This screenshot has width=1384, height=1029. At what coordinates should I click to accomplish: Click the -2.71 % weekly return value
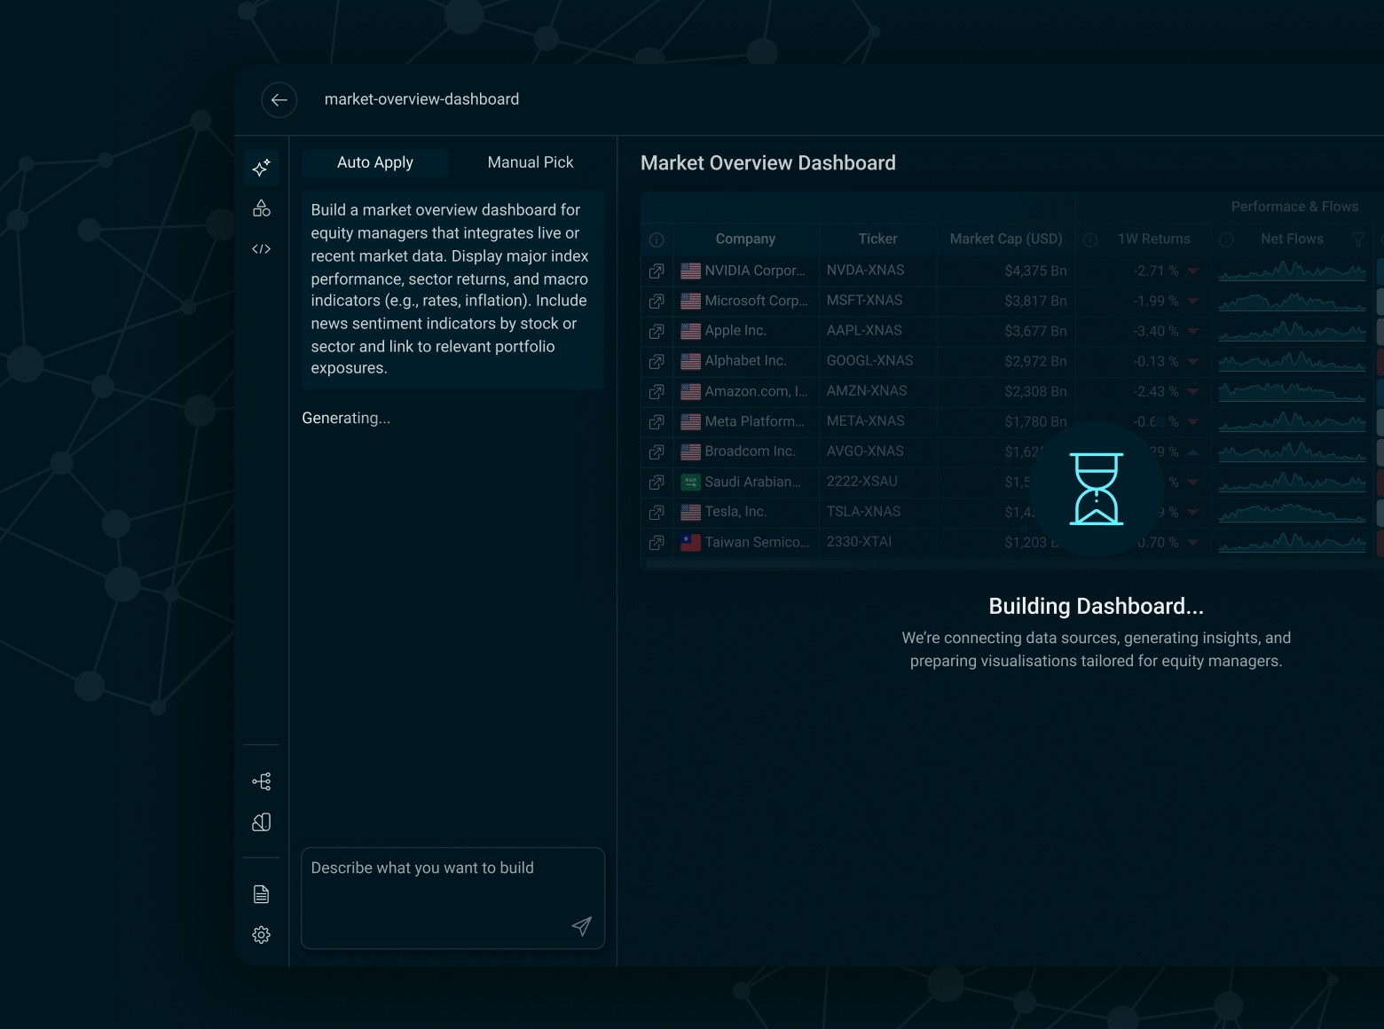point(1156,271)
